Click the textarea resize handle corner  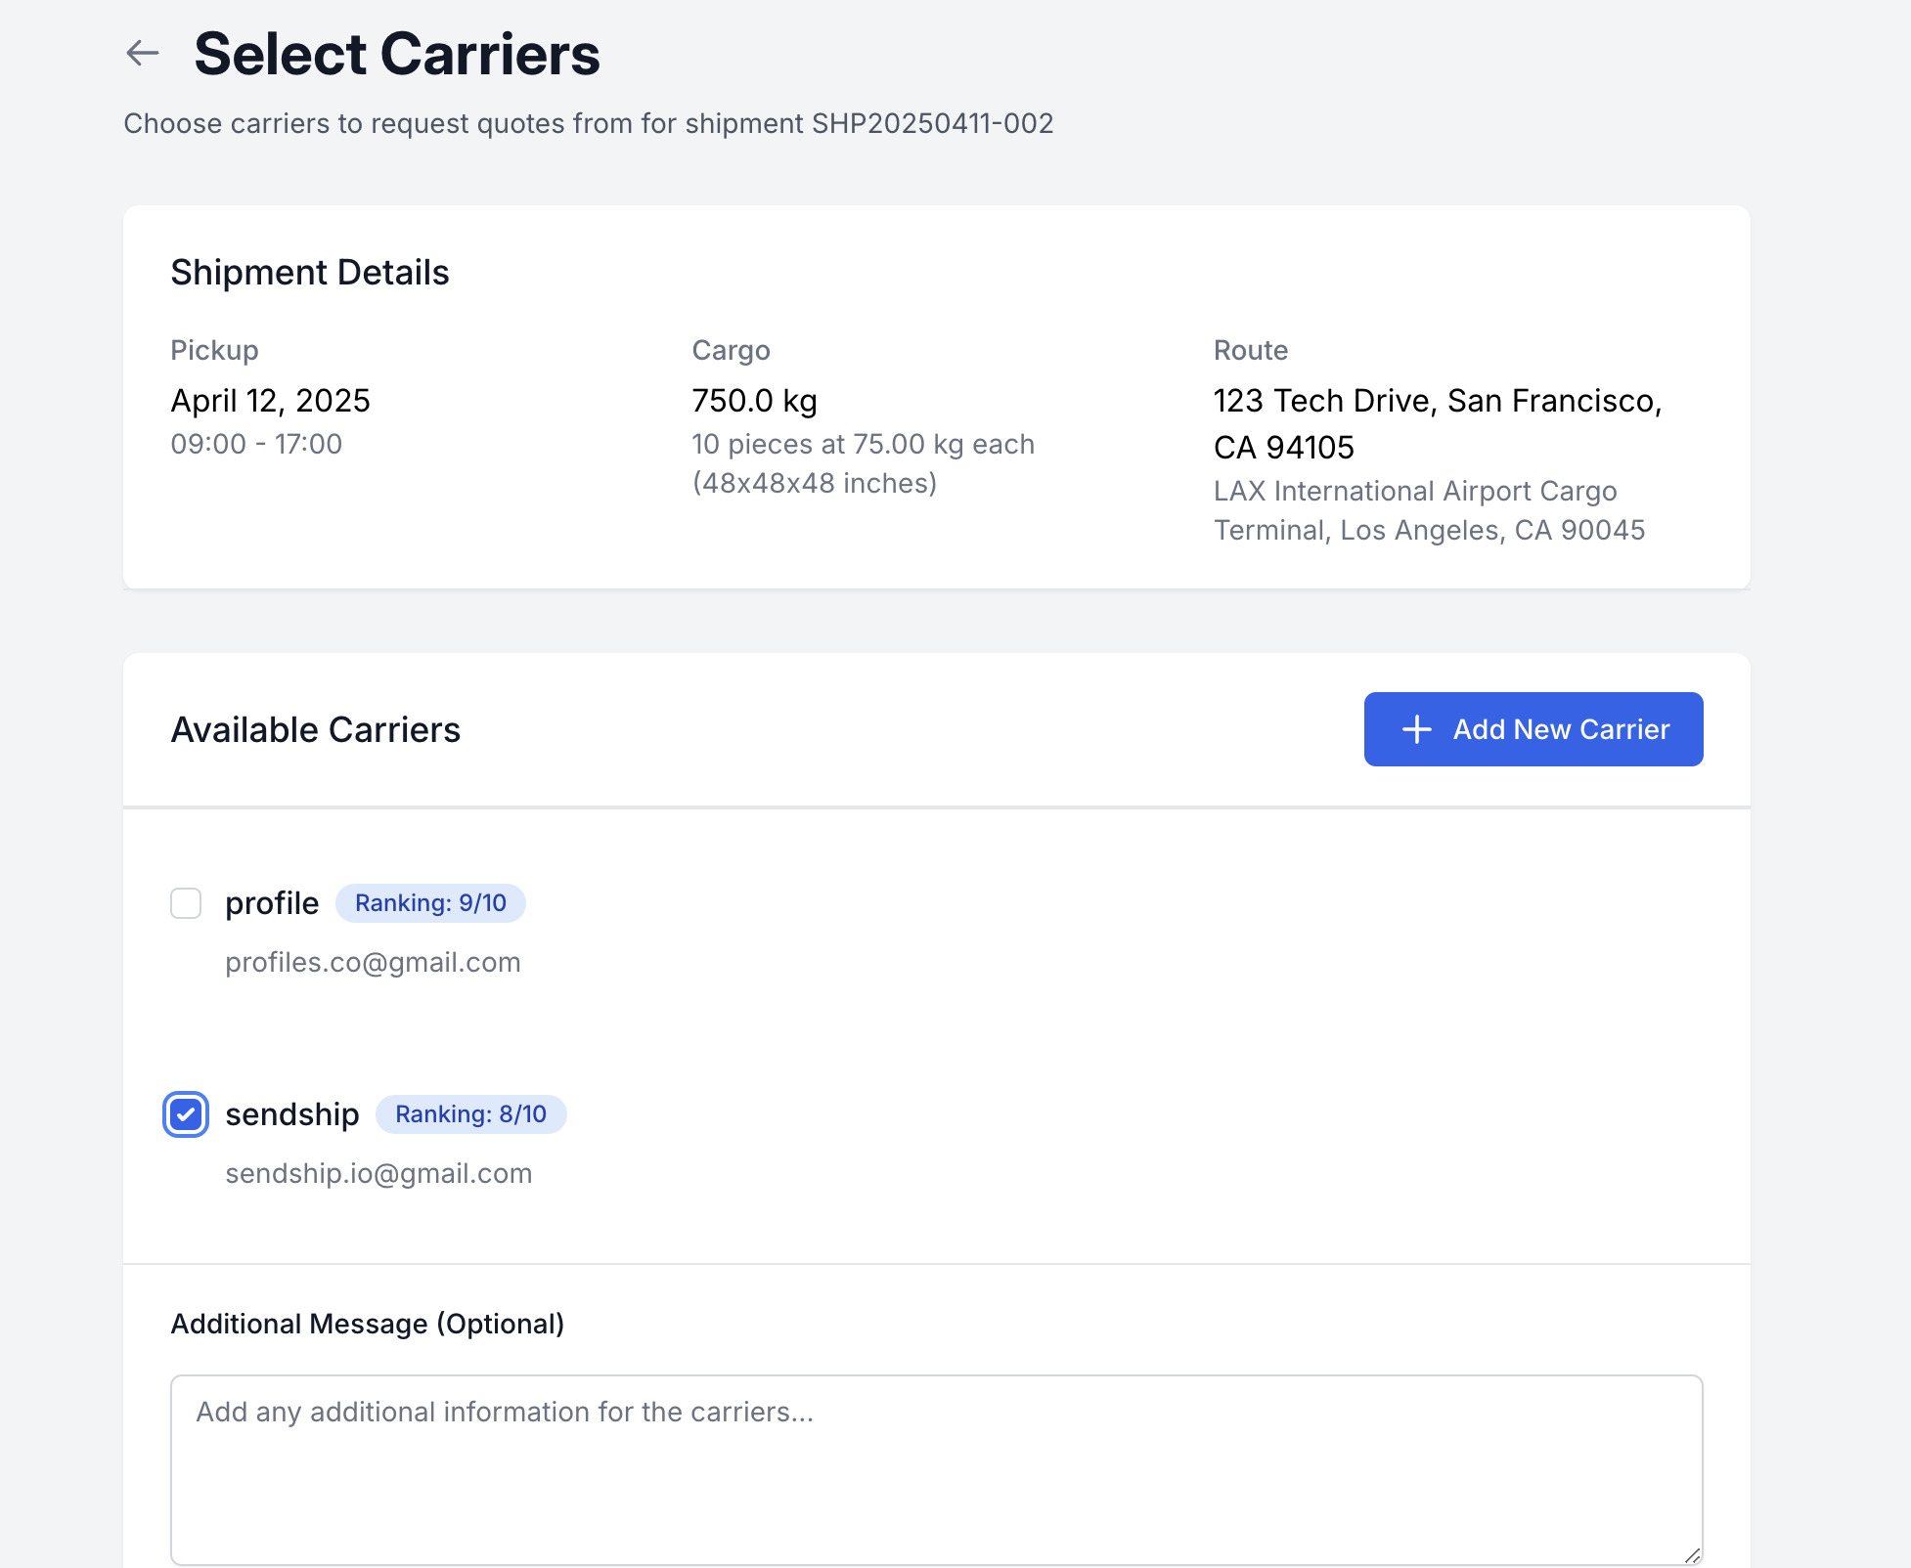tap(1692, 1554)
